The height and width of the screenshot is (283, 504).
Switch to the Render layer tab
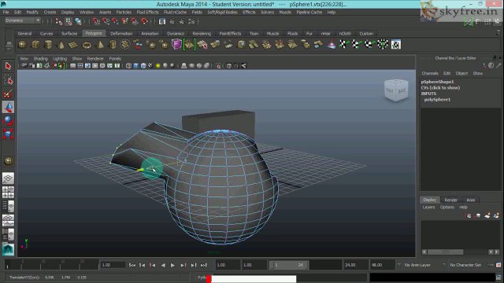tap(450, 200)
